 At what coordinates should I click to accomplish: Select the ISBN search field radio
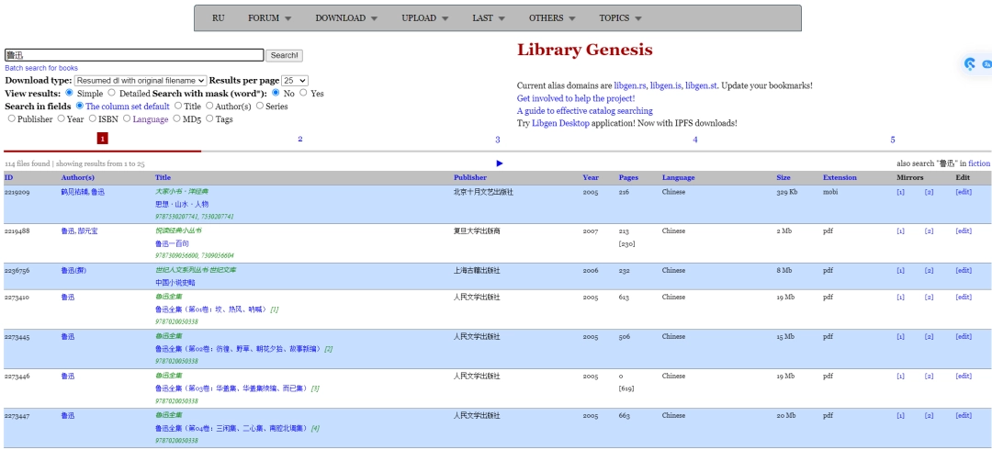click(x=93, y=118)
